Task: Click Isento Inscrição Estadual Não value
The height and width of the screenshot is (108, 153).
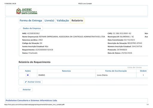Action: pos(47,47)
